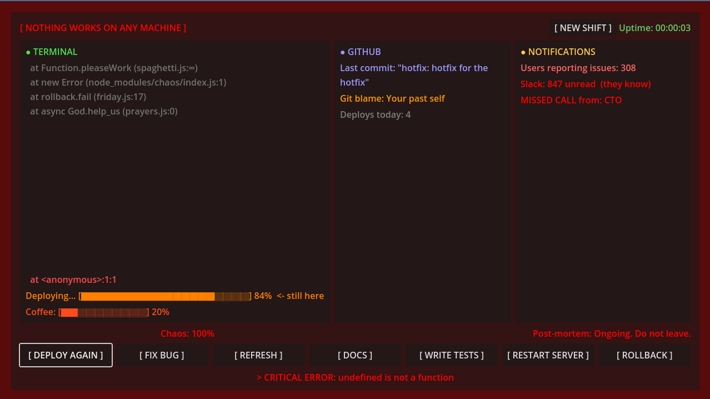Click the Uptime counter
This screenshot has width=710, height=399.
pyautogui.click(x=655, y=28)
